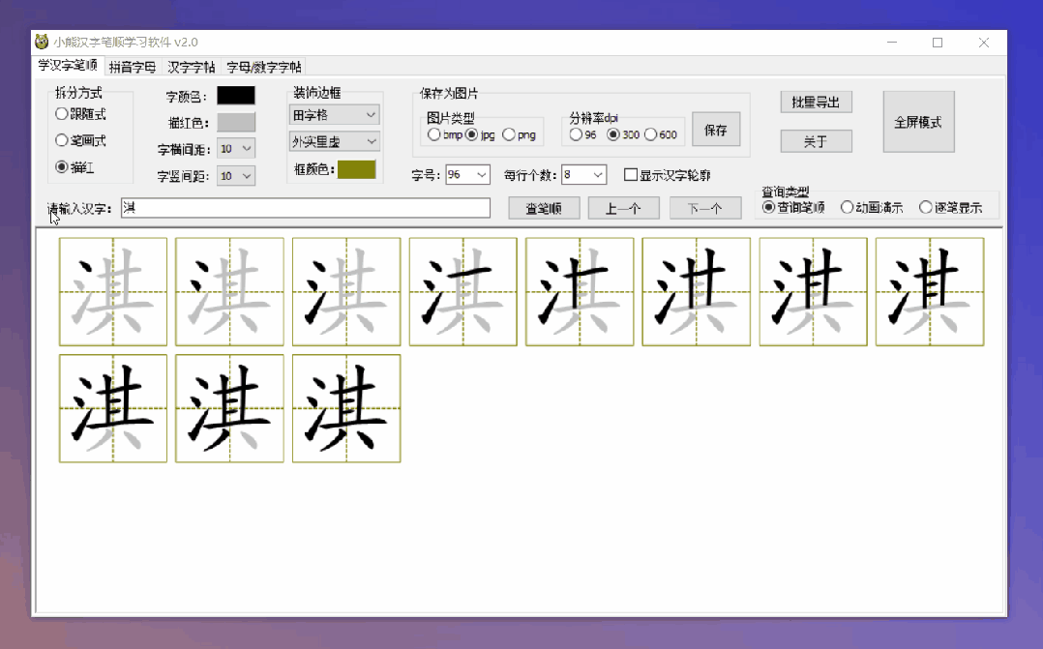Close the application window
Screen dimensions: 1043x649
[984, 42]
